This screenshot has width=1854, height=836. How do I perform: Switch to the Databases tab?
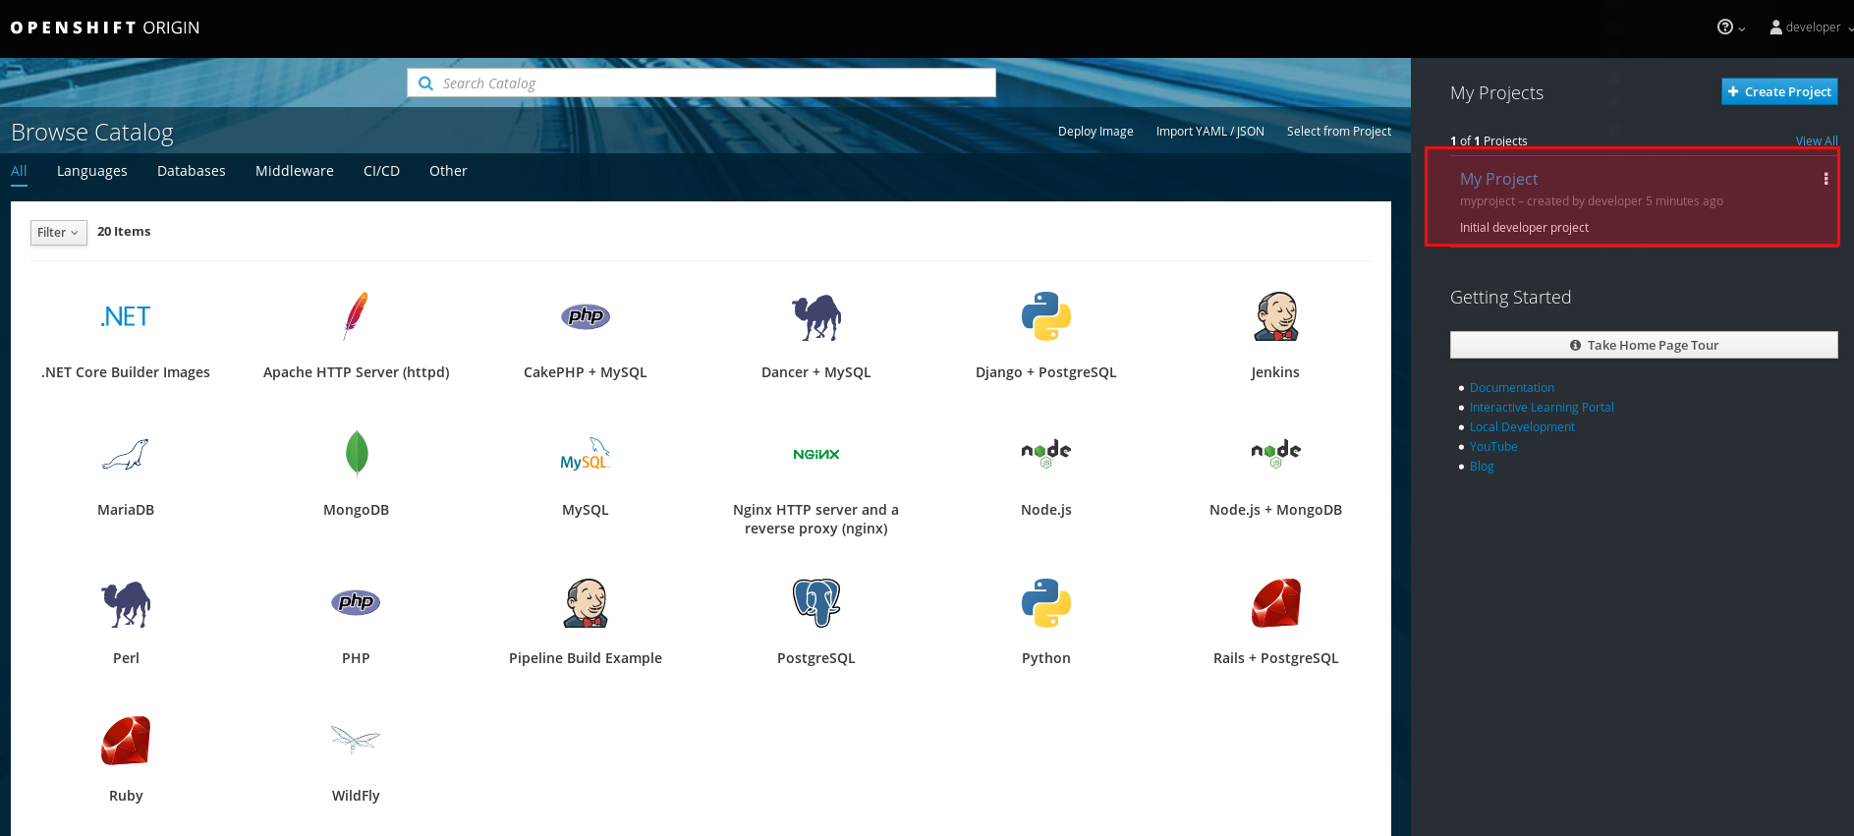[x=192, y=171]
